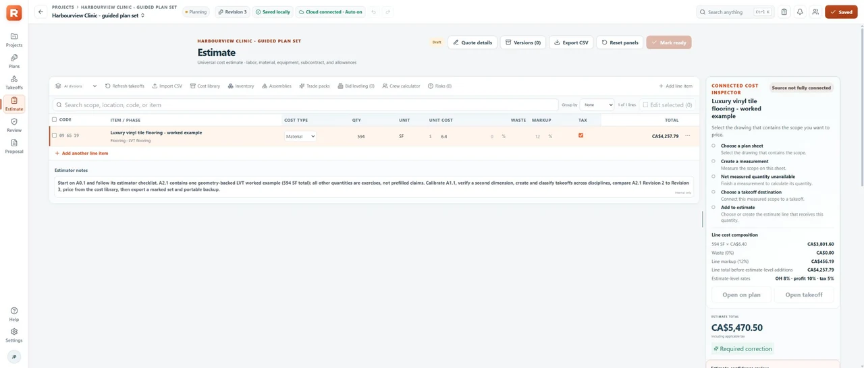864x368 pixels.
Task: Open Settings from the sidebar
Action: coord(14,335)
